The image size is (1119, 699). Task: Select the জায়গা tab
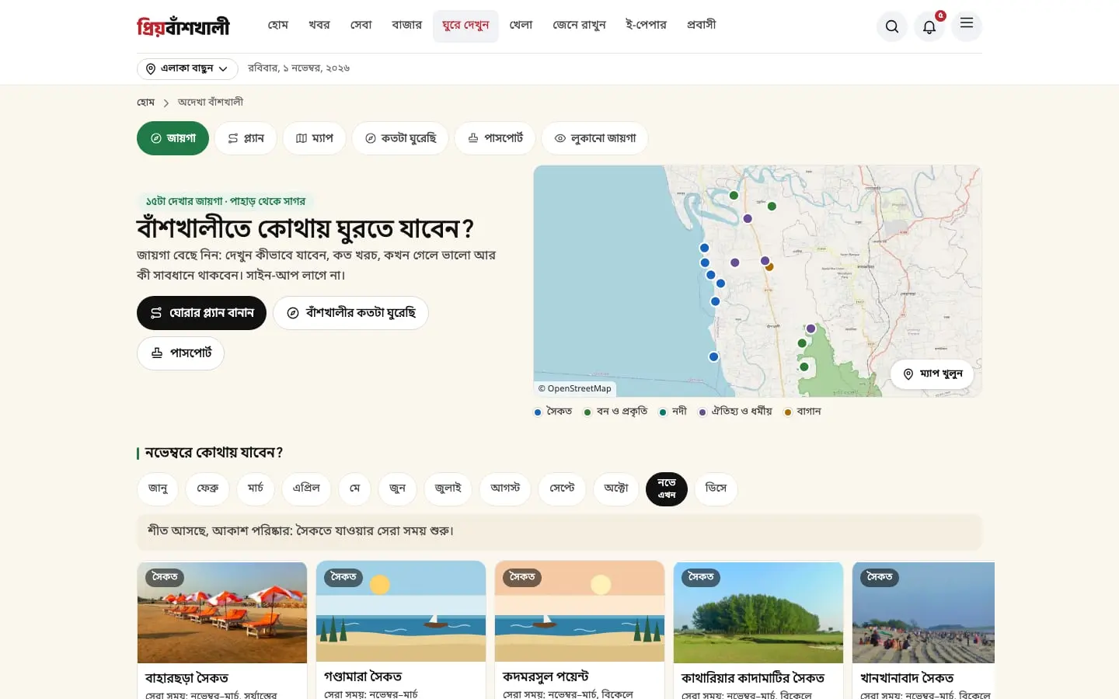tap(173, 138)
